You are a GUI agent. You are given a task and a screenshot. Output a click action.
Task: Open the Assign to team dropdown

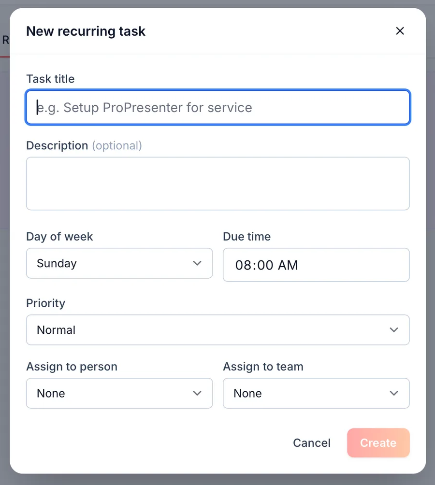click(316, 393)
